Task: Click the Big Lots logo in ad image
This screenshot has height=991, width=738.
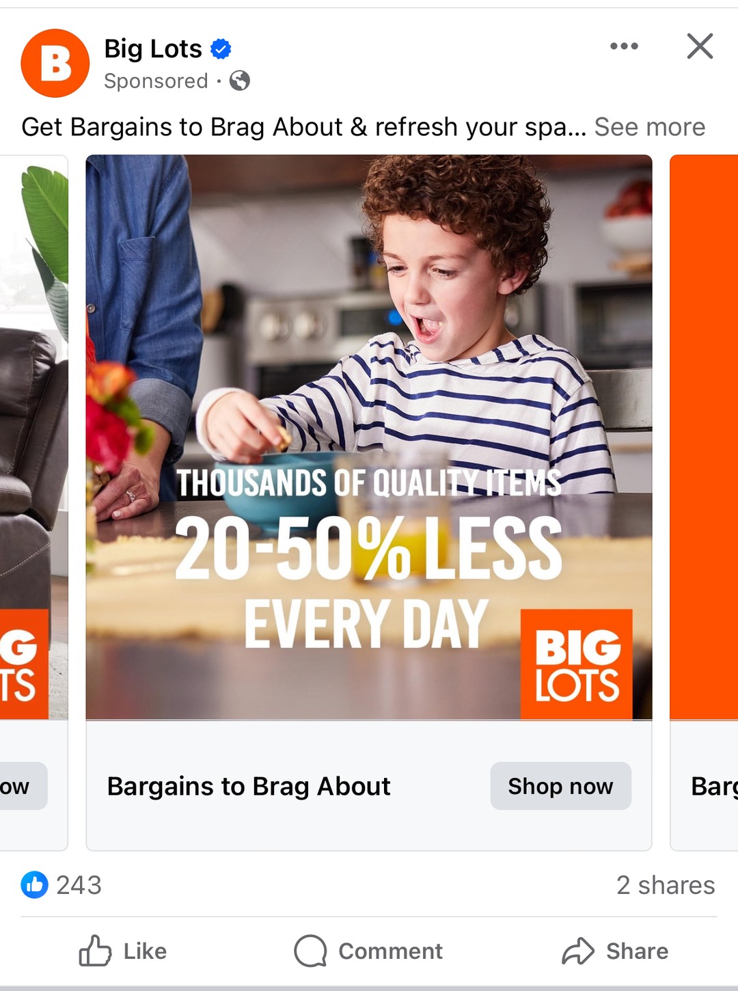Action: (577, 664)
